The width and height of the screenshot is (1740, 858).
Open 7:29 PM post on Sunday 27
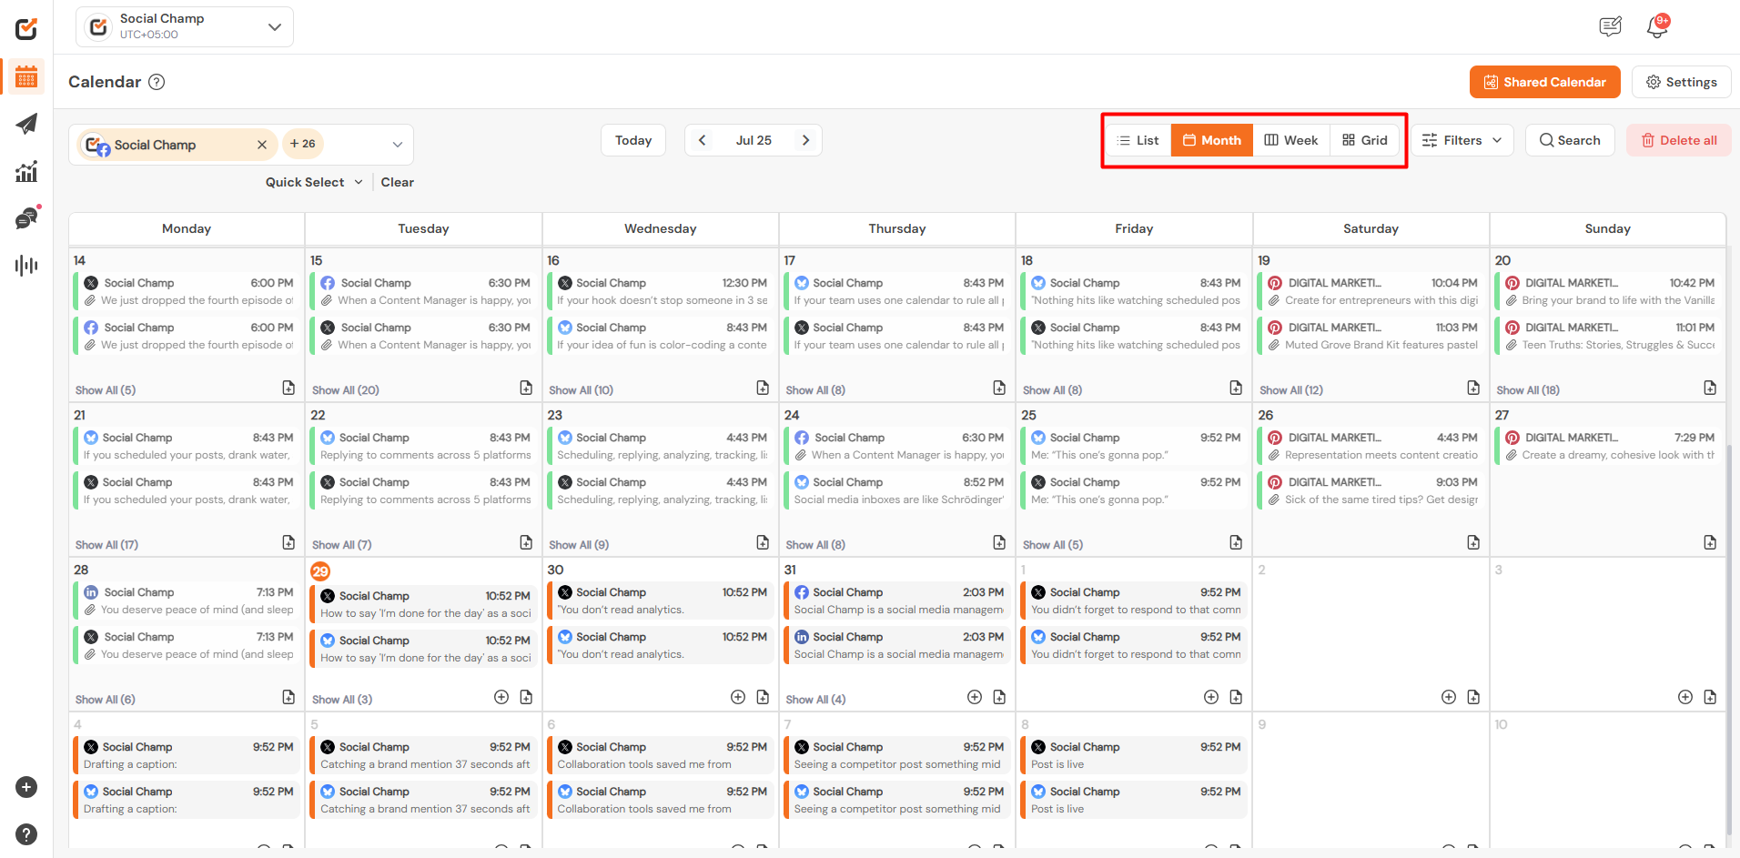1608,446
